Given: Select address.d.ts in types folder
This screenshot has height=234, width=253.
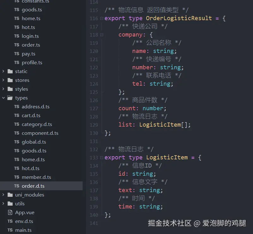Looking at the screenshot, I should click(36, 107).
